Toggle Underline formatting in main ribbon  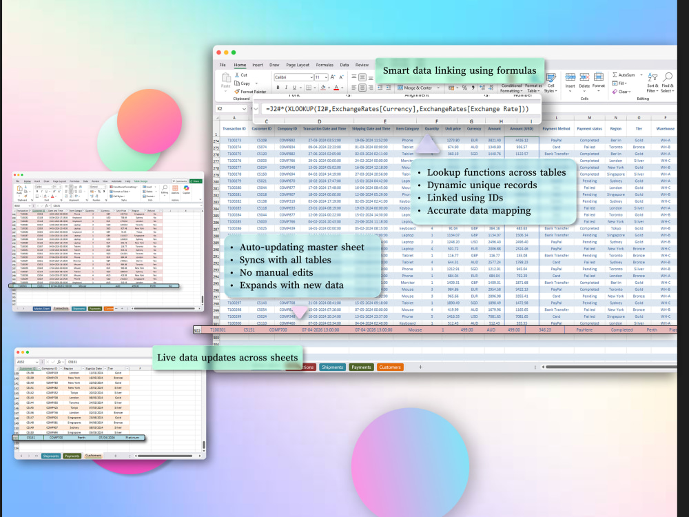coord(294,88)
